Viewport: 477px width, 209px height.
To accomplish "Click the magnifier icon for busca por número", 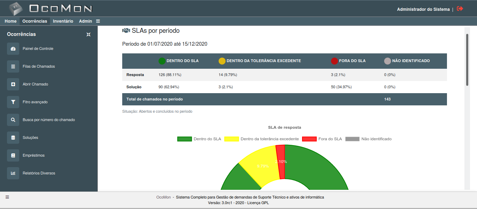I will click(13, 120).
